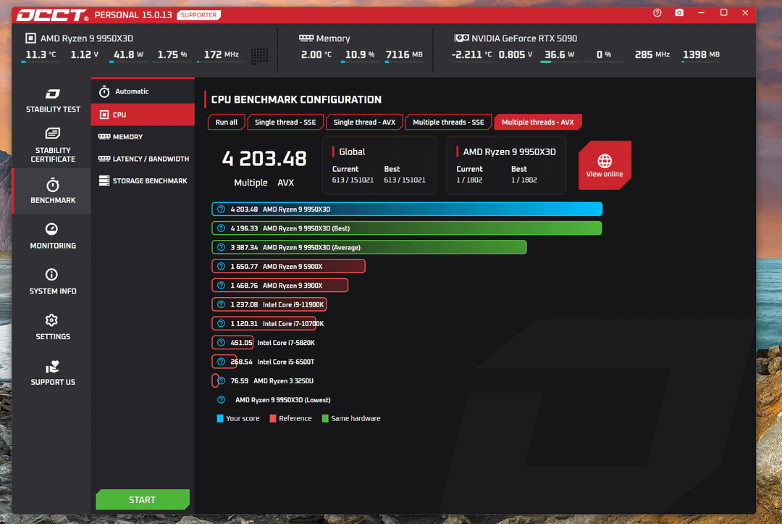Open Latency / Bandwidth benchmark
Screen dimensions: 782x524
pyautogui.click(x=143, y=159)
